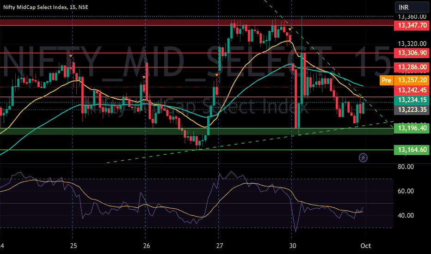Click the 13,223.35 grey price label
Screen dimensions: 431x254
[x=412, y=109]
